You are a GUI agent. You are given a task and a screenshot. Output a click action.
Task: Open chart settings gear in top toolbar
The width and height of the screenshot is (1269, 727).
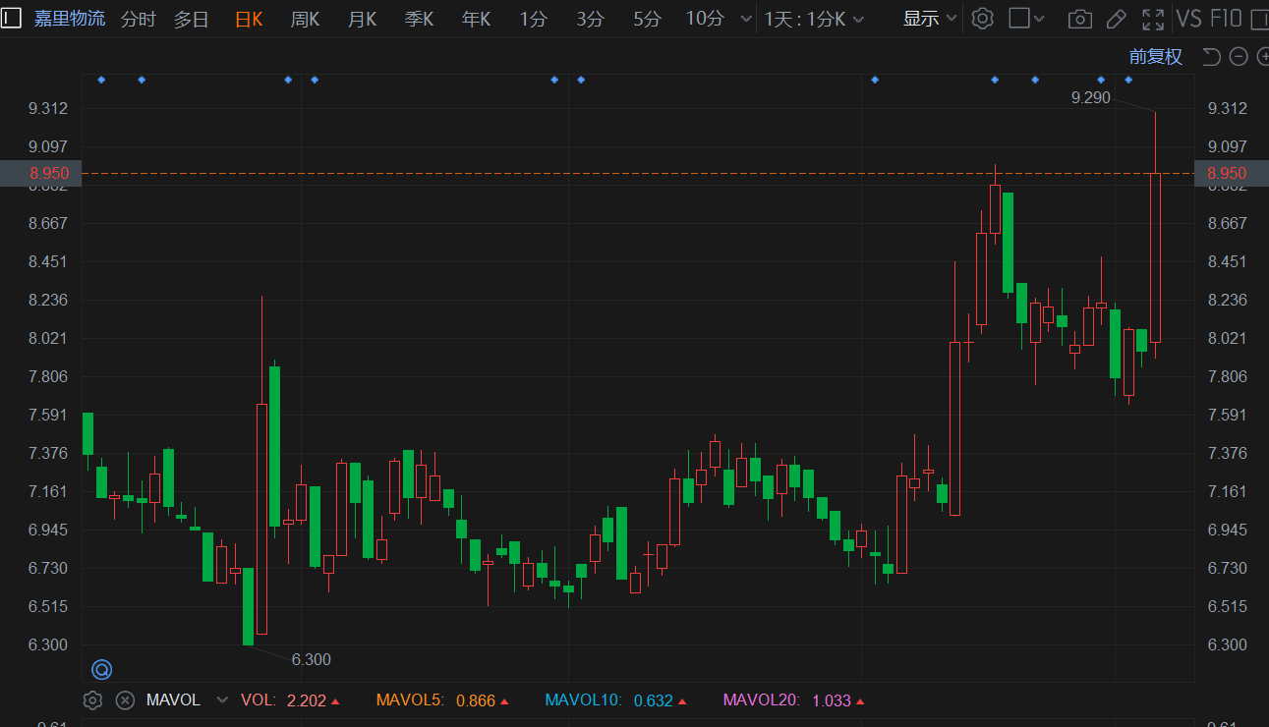pyautogui.click(x=982, y=19)
